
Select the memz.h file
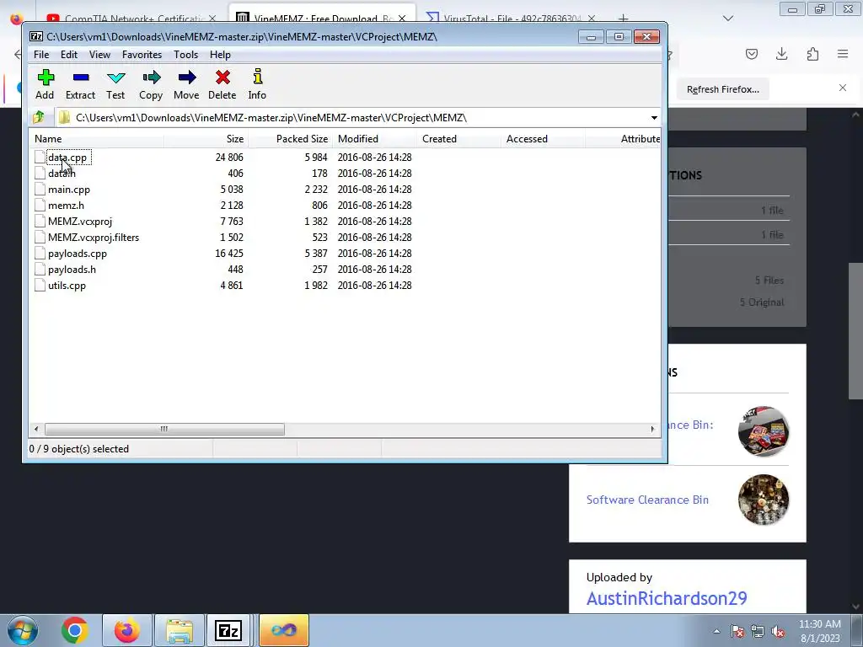coord(66,206)
